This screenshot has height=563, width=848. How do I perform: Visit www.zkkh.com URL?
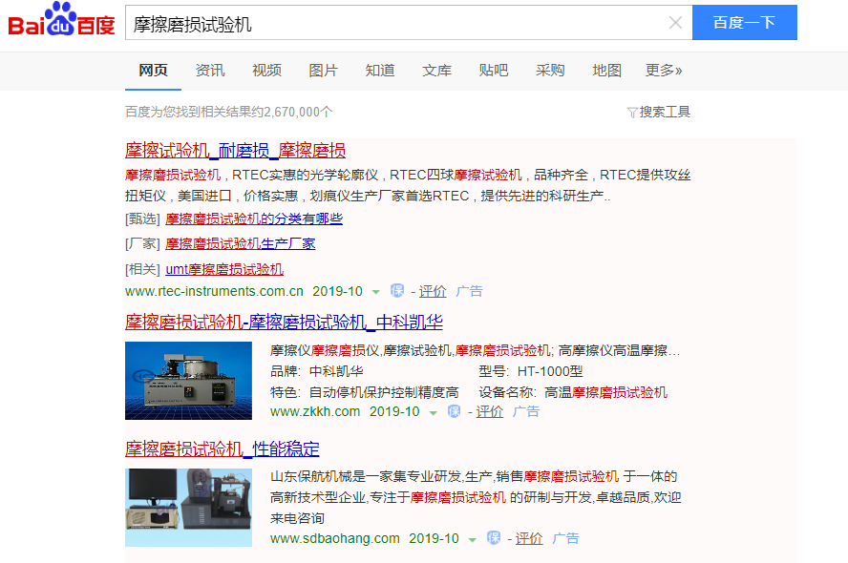coord(315,411)
